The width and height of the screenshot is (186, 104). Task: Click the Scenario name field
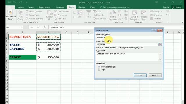click(129, 38)
